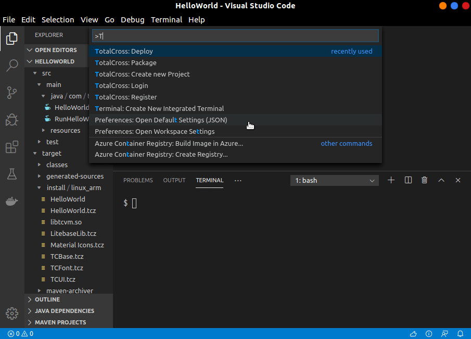Create a new terminal with plus icon
Image resolution: width=471 pixels, height=339 pixels.
click(391, 180)
